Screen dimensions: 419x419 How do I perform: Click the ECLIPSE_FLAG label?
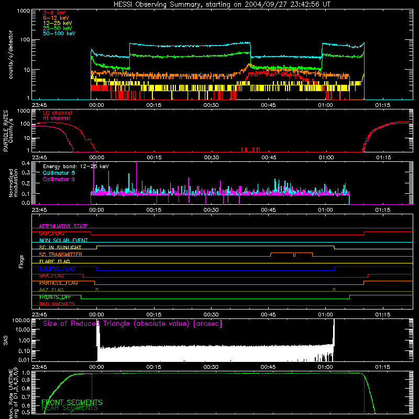coord(57,269)
